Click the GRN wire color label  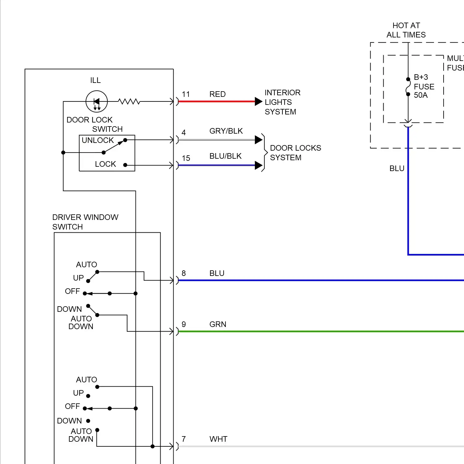[218, 324]
